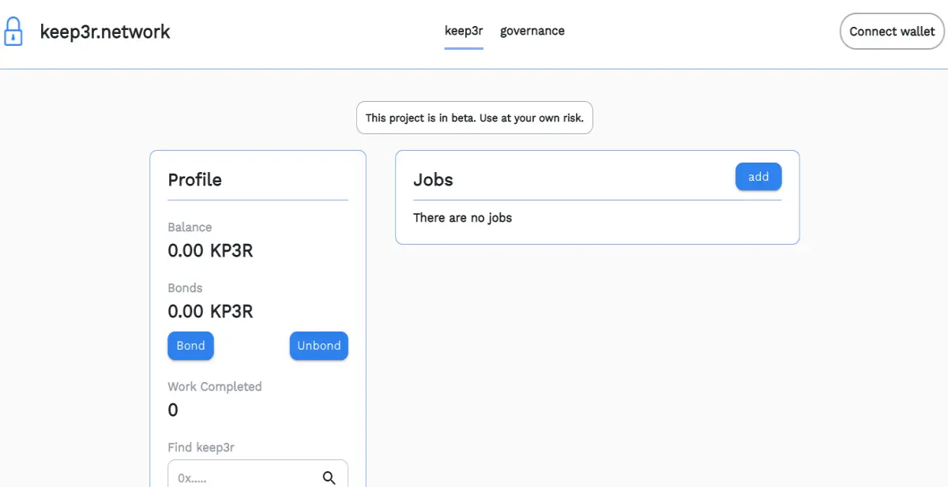
Task: Add a new job with the add button
Action: (x=758, y=177)
